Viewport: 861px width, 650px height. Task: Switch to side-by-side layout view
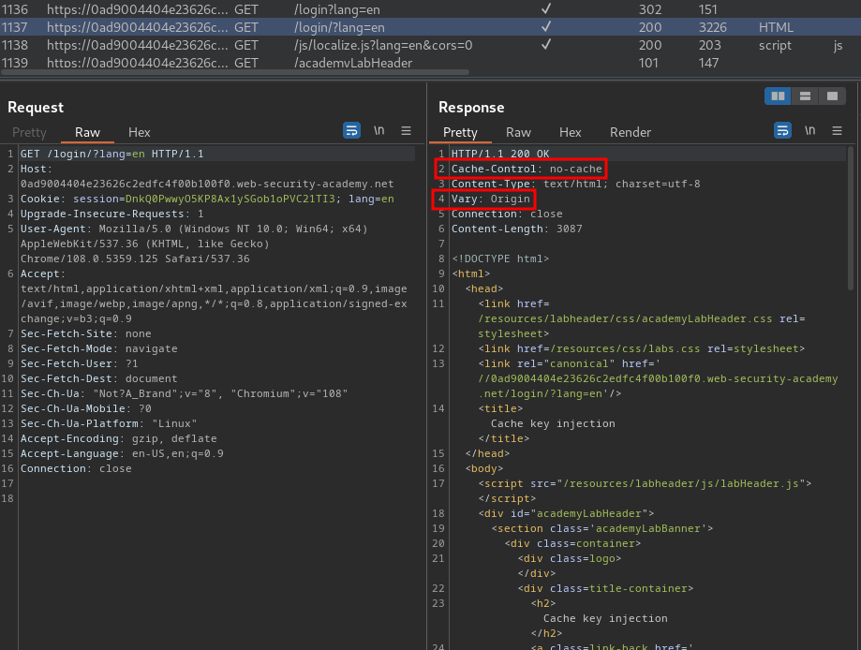pos(778,96)
